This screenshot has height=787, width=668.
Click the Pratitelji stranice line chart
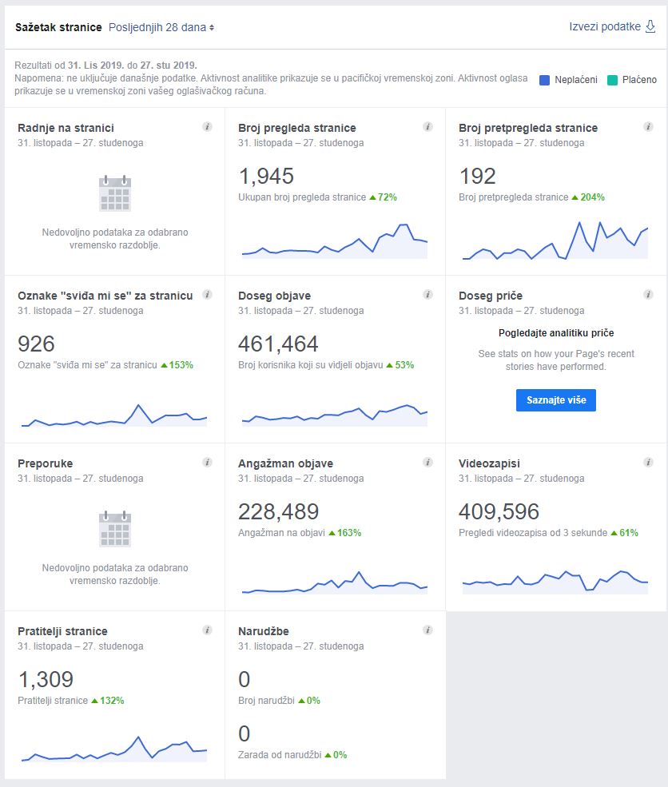tap(114, 749)
